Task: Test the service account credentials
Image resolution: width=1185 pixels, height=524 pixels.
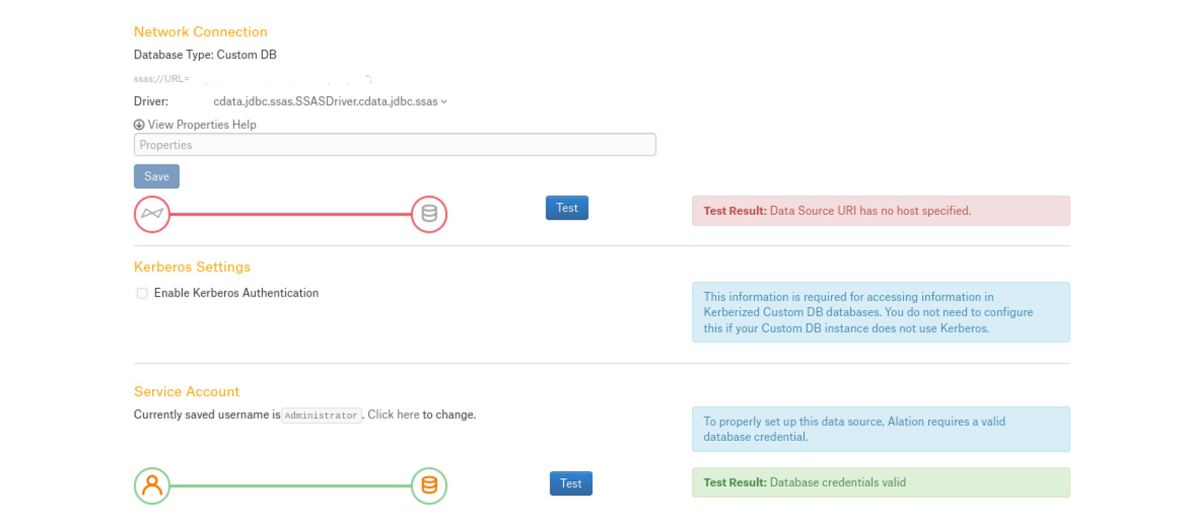Action: click(x=571, y=483)
